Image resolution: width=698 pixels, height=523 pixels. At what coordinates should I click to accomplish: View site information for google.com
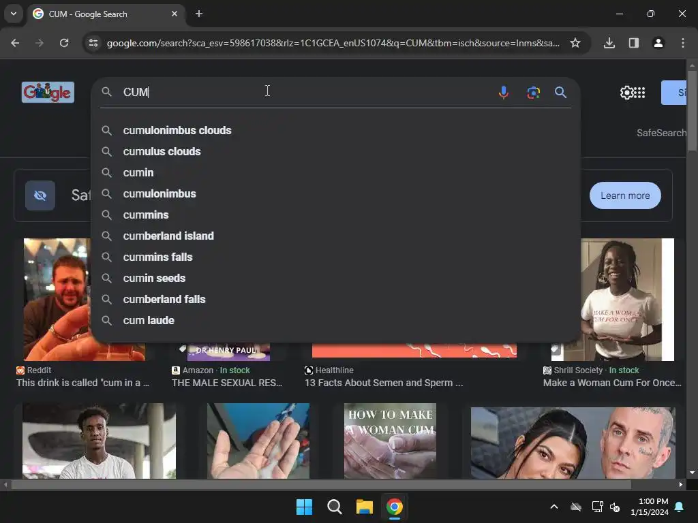tap(93, 43)
